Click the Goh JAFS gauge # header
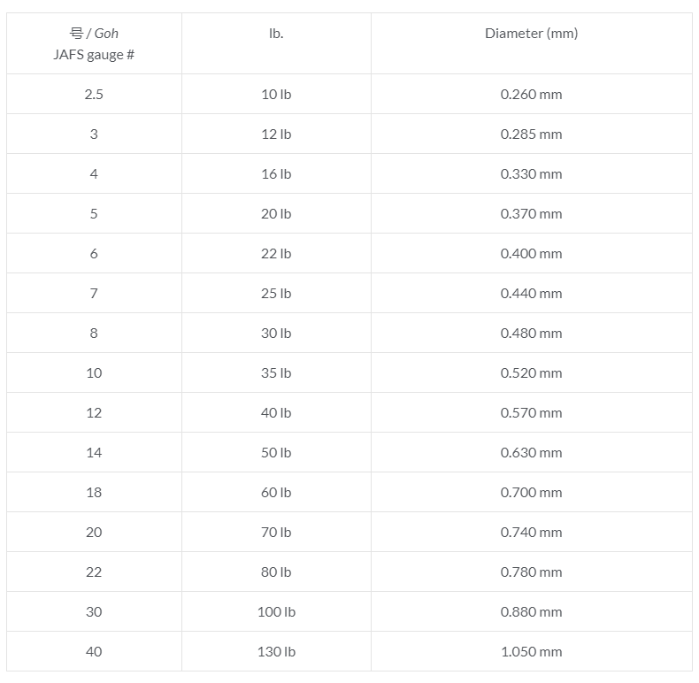Screen dimensions: 699x683 click(x=94, y=44)
